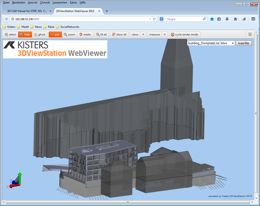Expand the views dropdown arrow
Image resolution: width=260 pixels, height=206 pixels.
143,35
